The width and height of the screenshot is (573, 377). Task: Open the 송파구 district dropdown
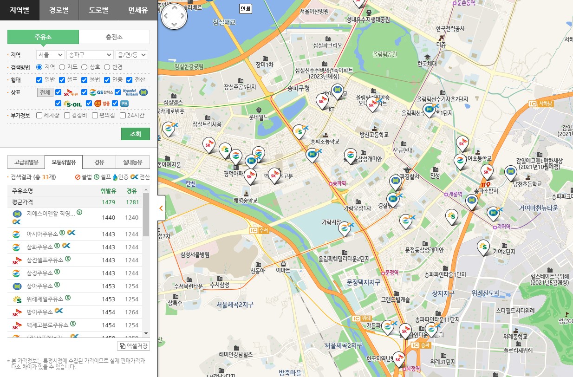90,55
